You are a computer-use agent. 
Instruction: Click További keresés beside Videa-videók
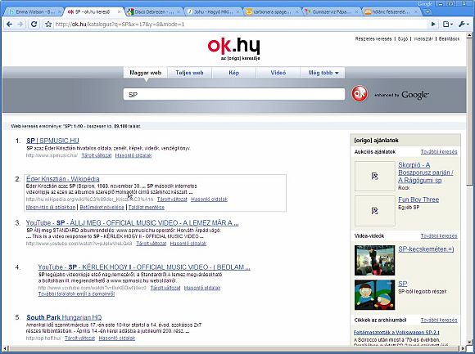click(x=439, y=235)
